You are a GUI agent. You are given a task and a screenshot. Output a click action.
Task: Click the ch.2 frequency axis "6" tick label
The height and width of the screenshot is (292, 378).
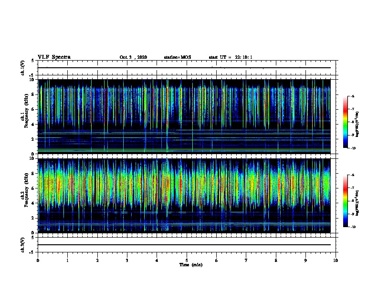click(x=33, y=188)
